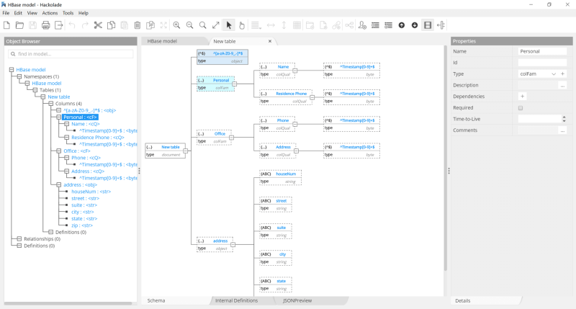The height and width of the screenshot is (309, 576).
Task: Click the search magnifier in Object Browser
Action: click(x=13, y=54)
